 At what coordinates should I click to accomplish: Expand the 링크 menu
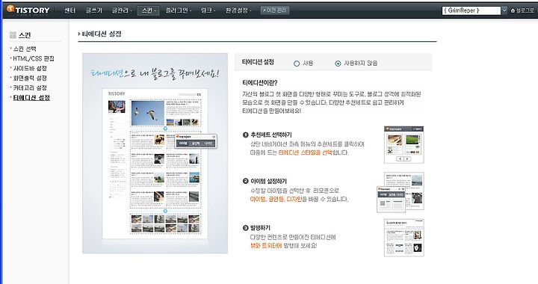coord(208,10)
